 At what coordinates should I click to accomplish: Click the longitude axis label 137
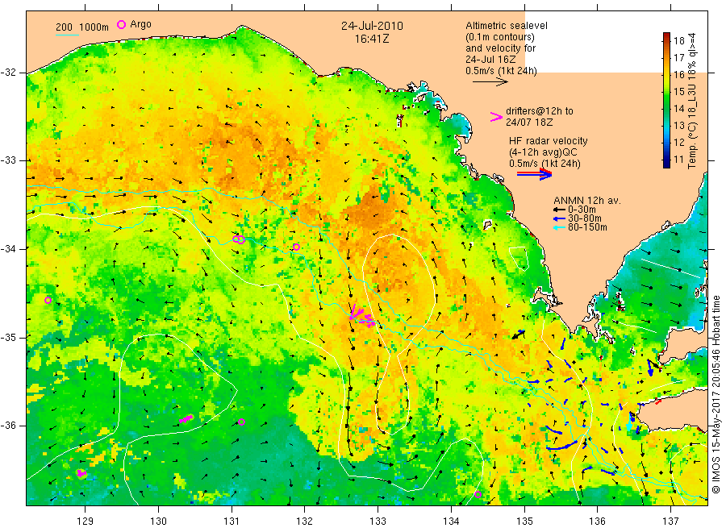[670, 522]
